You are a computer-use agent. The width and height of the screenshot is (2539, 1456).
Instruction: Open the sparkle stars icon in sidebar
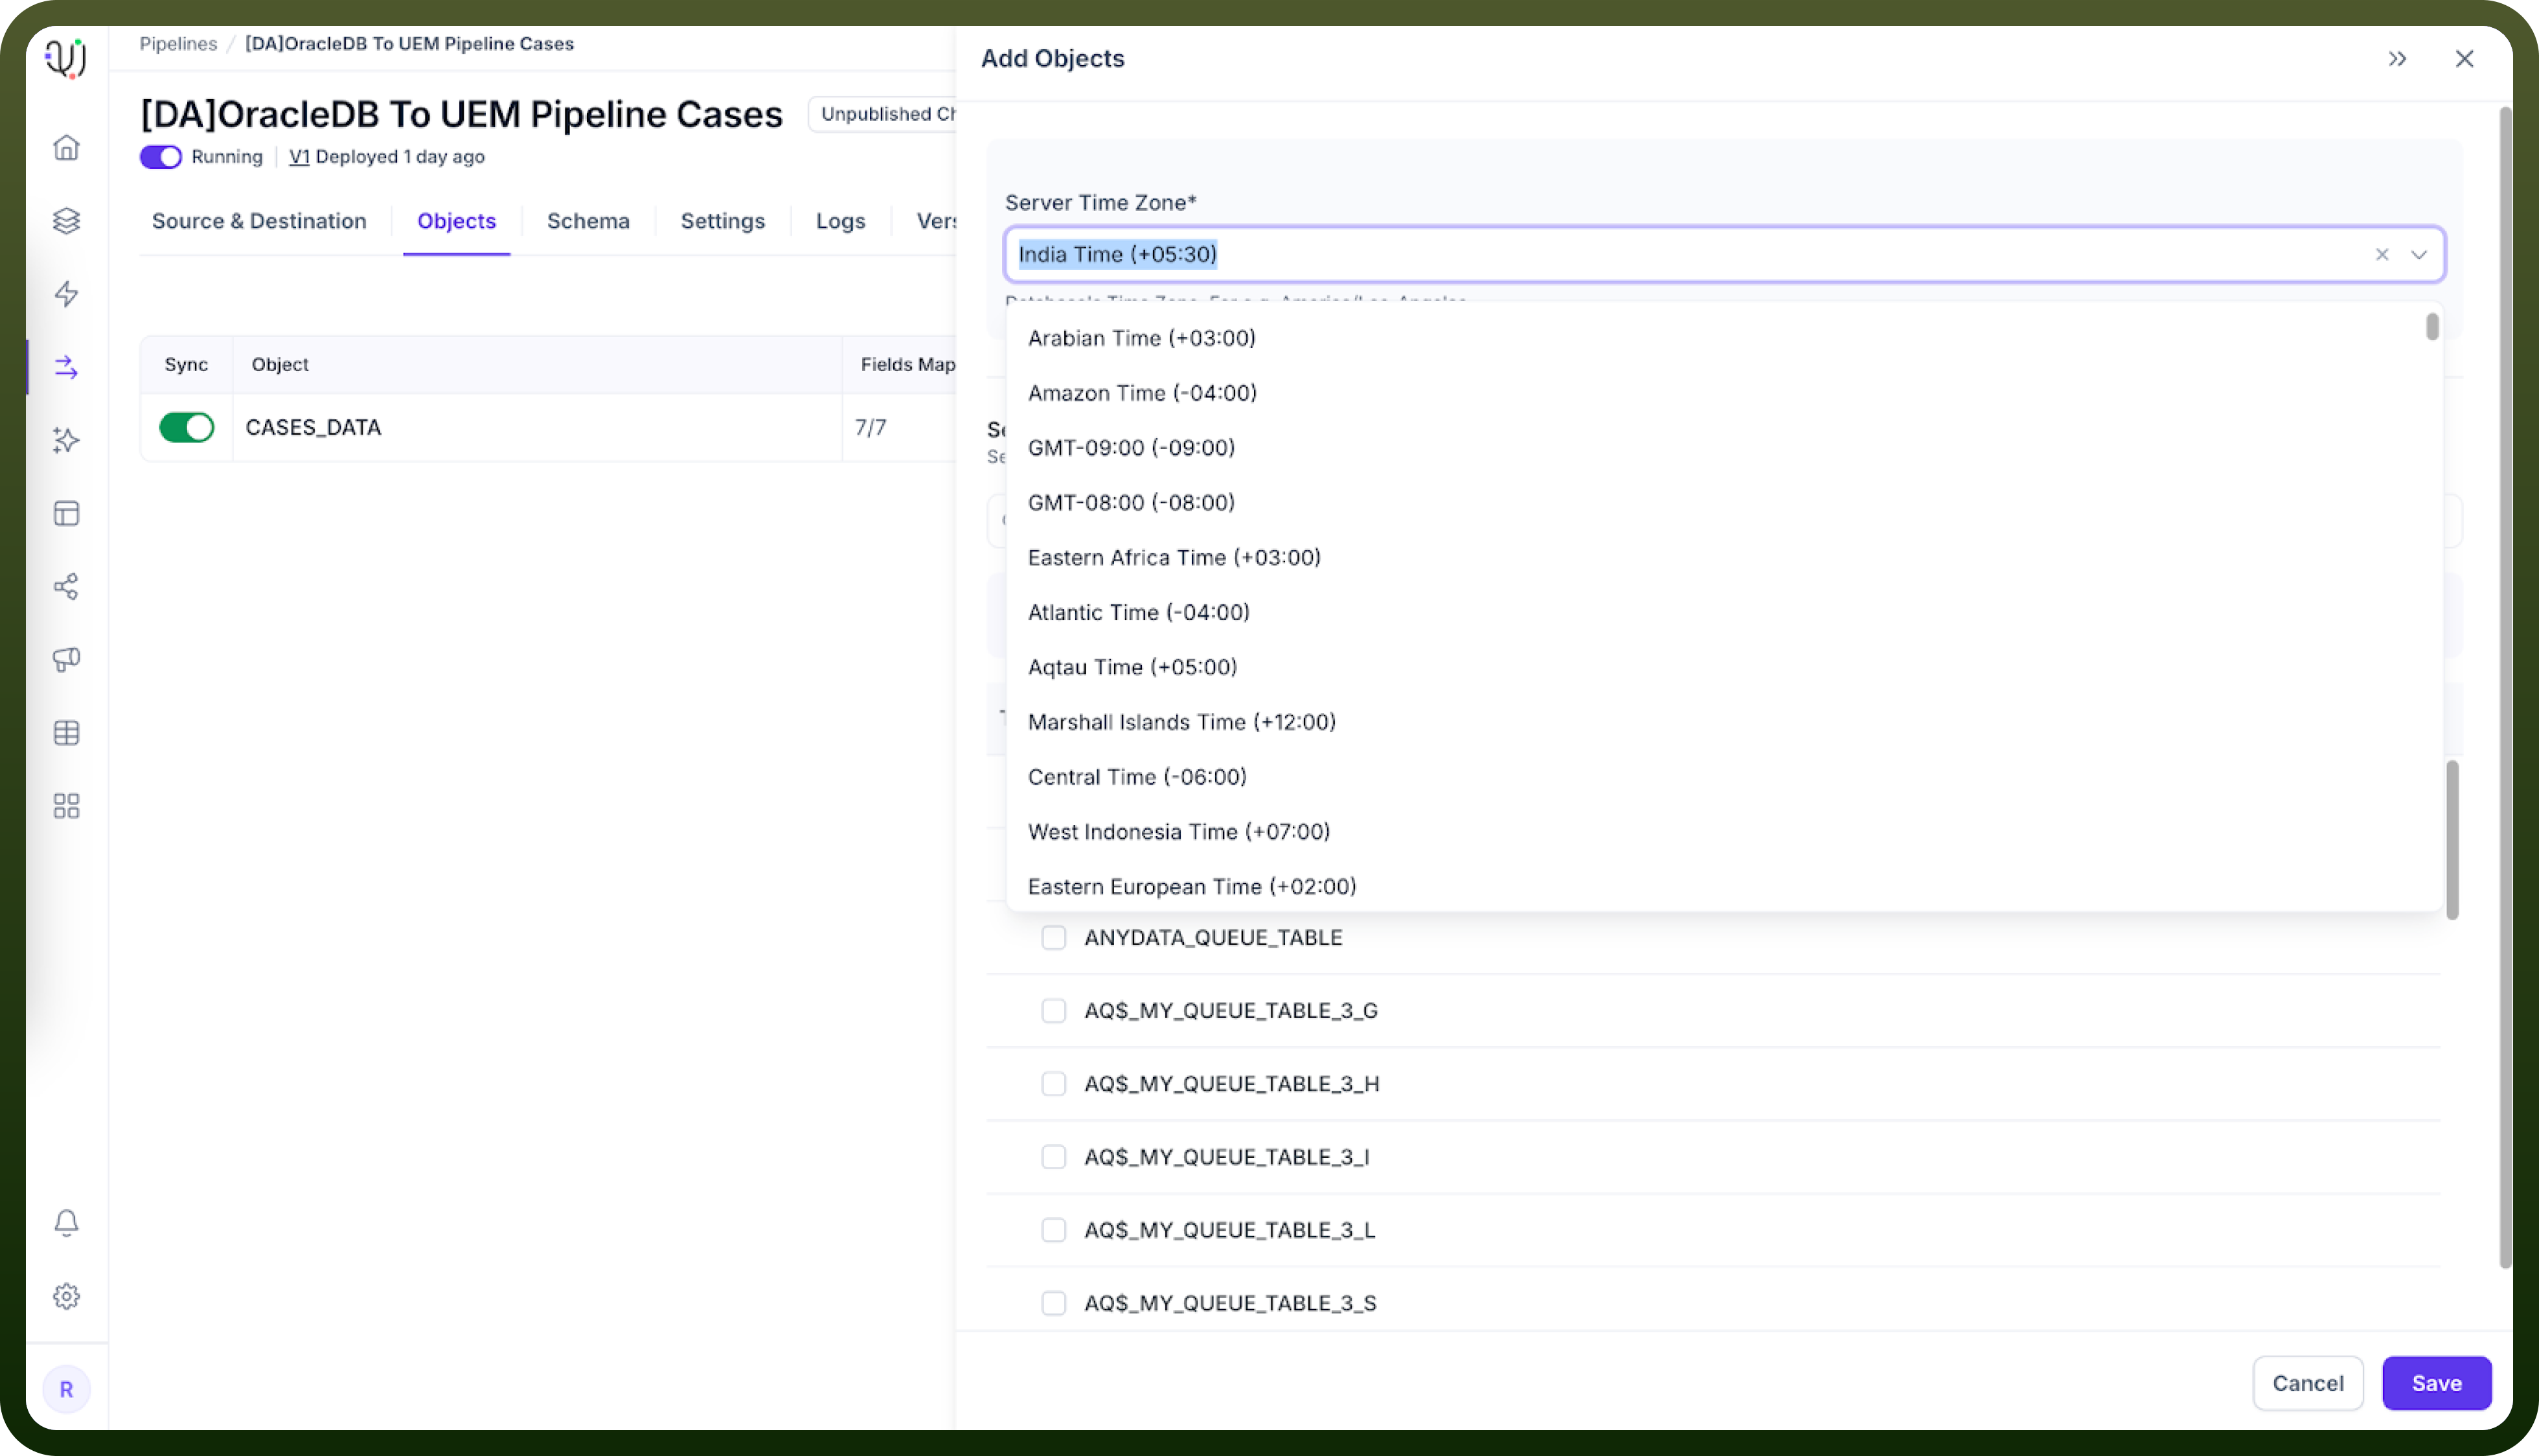coord(66,440)
